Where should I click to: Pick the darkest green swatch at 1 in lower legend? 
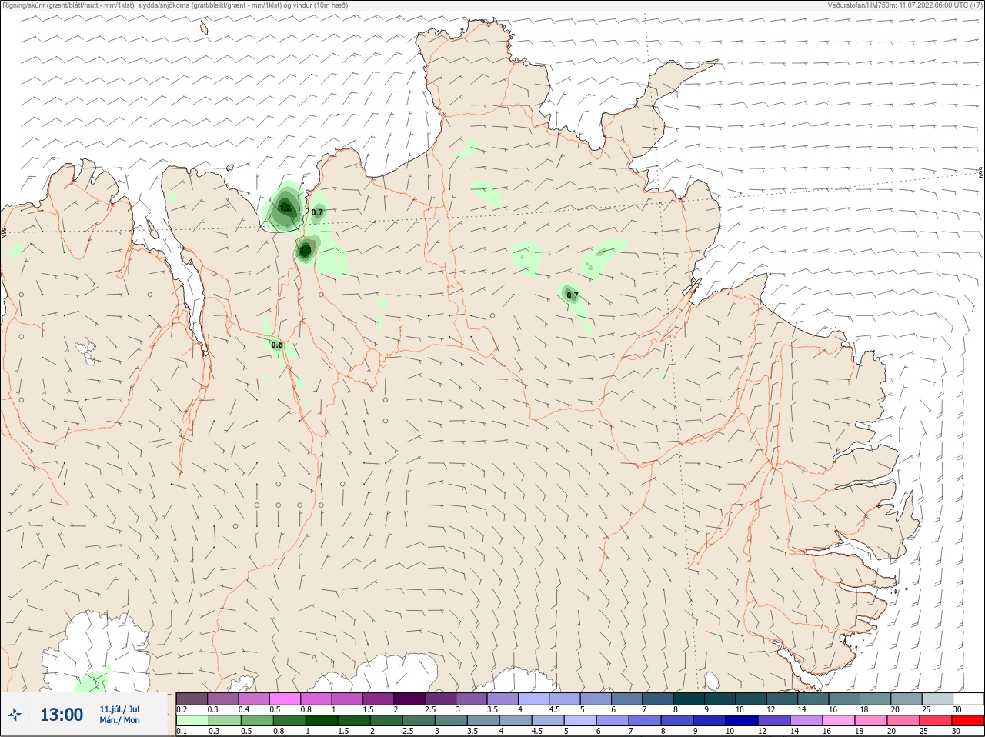pos(321,721)
